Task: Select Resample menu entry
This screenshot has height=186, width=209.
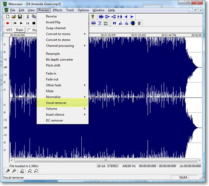Action: tap(63, 54)
